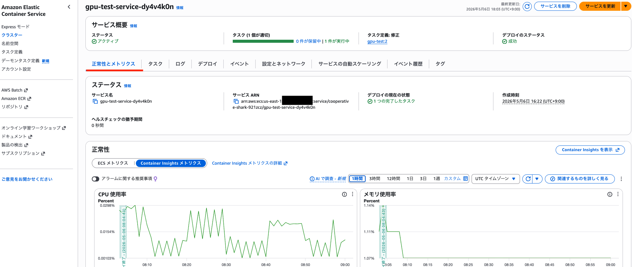Open the 設定とネットワーク tab

point(284,64)
